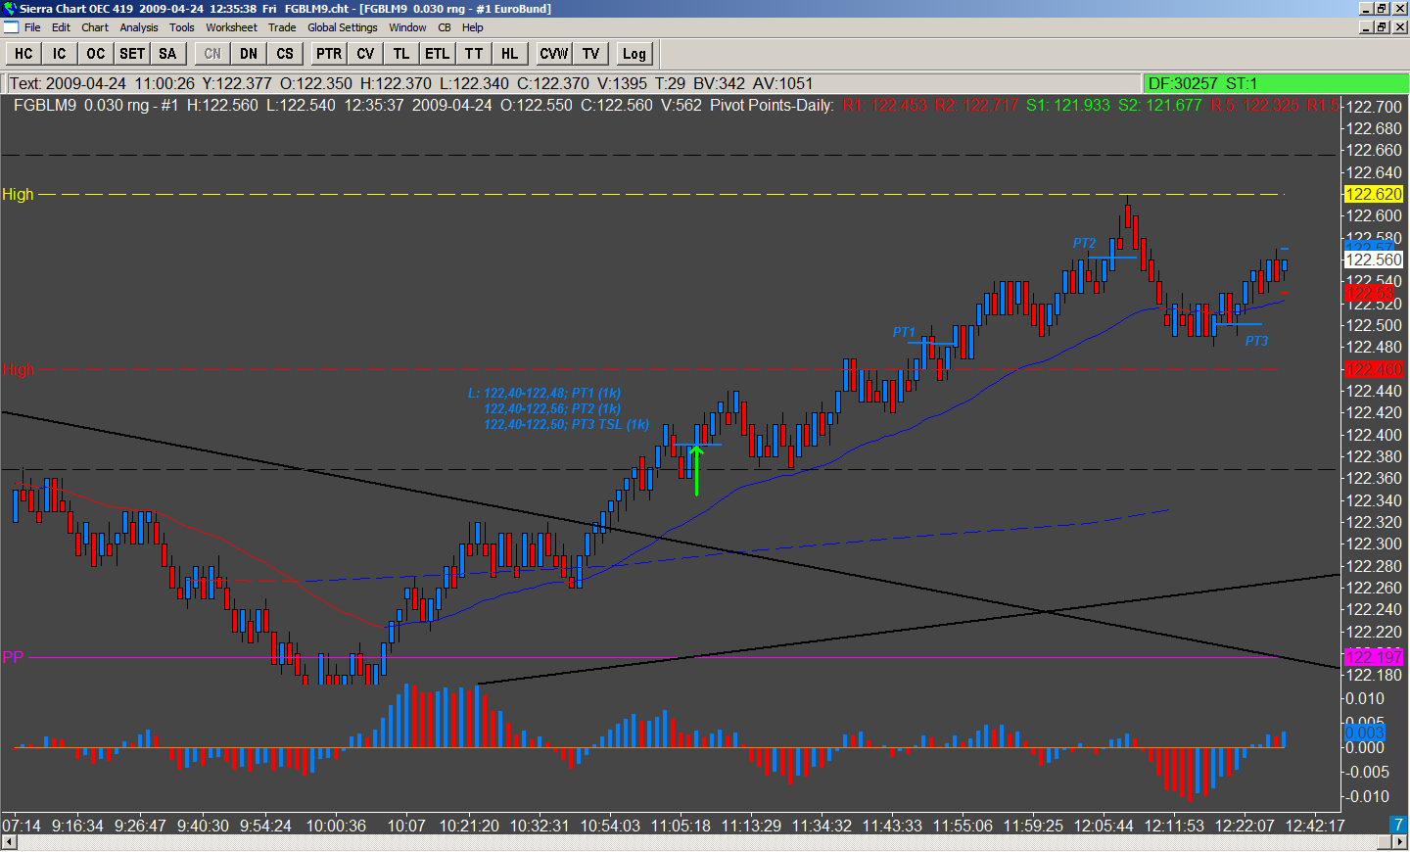Click the 'FGBLM9 0.030 rng - #1' chart header
This screenshot has width=1410, height=852.
[x=96, y=105]
